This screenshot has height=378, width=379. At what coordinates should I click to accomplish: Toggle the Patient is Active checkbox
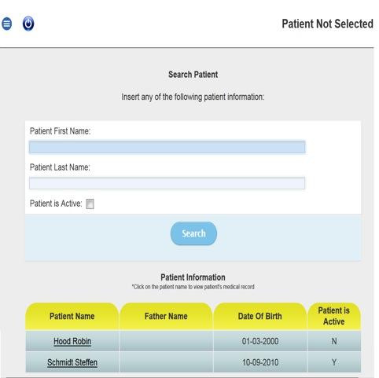tap(90, 204)
